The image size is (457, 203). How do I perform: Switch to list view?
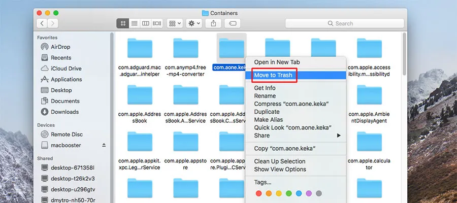tap(135, 23)
